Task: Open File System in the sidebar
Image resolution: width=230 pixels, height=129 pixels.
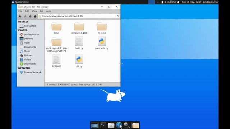Action: click(28, 26)
